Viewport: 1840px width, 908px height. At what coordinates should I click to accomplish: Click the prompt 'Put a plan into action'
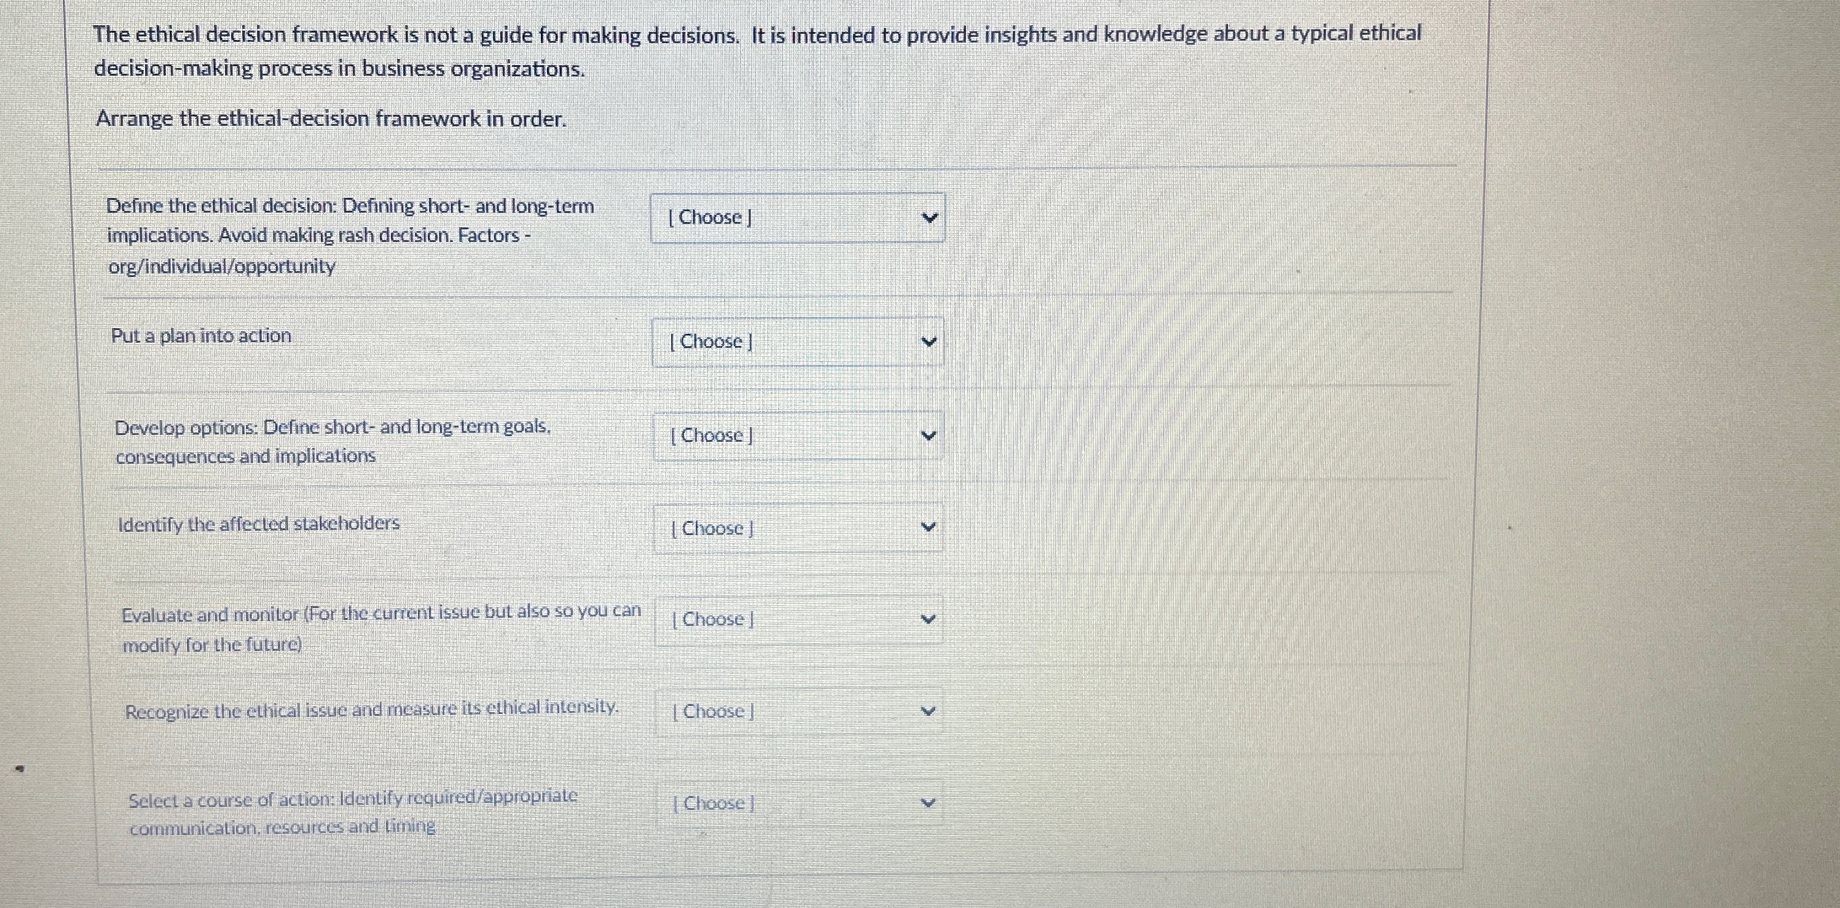(x=202, y=335)
